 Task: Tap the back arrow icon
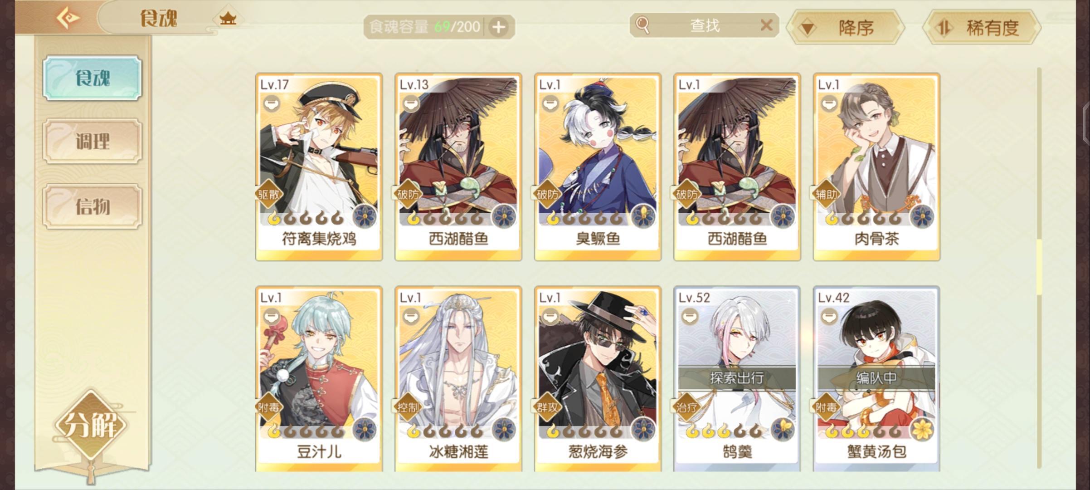tap(68, 18)
